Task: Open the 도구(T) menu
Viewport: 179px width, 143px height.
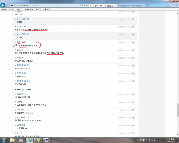Action: pos(38,9)
